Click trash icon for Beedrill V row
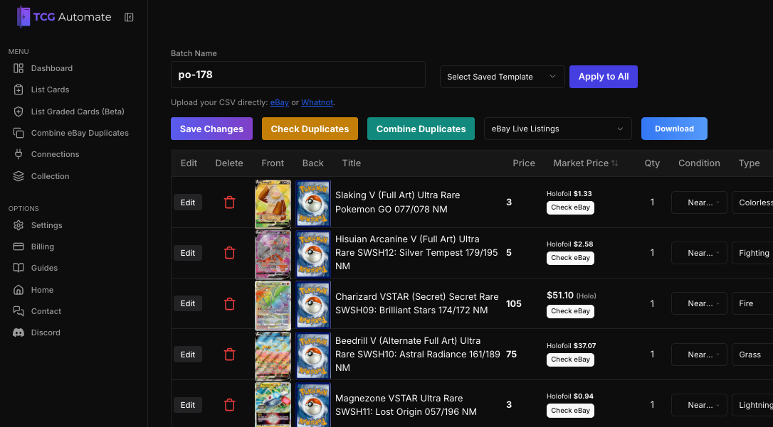 tap(229, 355)
